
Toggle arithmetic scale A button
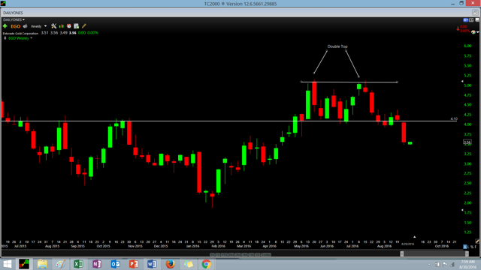point(465,247)
